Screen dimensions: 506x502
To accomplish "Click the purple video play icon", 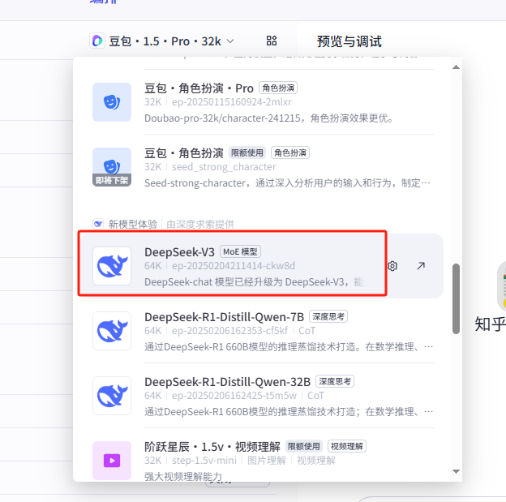I will click(x=112, y=461).
